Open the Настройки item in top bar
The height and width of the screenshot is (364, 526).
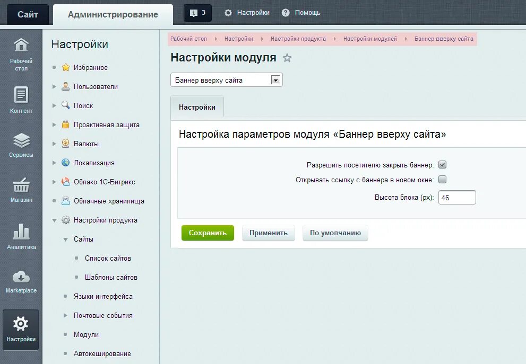click(x=253, y=13)
